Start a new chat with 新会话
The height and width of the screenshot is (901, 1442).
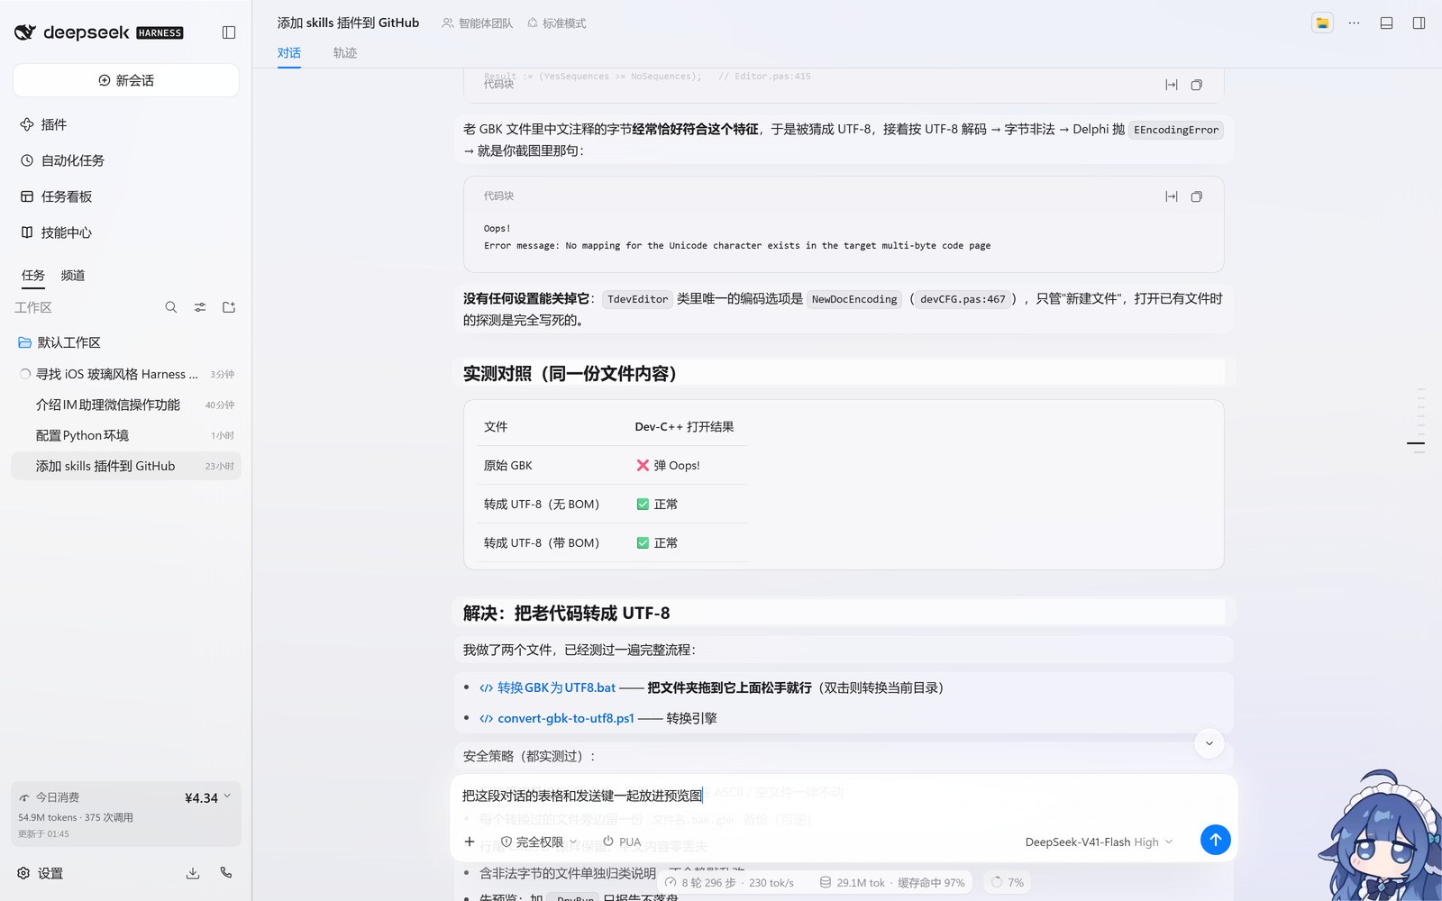pos(126,80)
